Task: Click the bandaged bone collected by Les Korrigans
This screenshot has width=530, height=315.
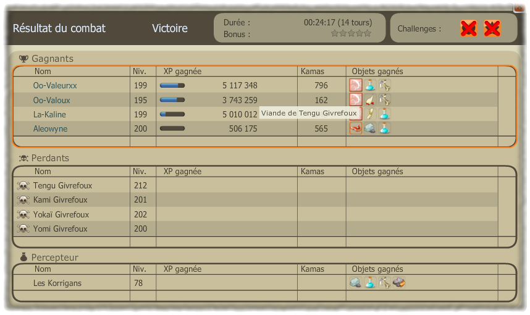Action: tap(385, 282)
